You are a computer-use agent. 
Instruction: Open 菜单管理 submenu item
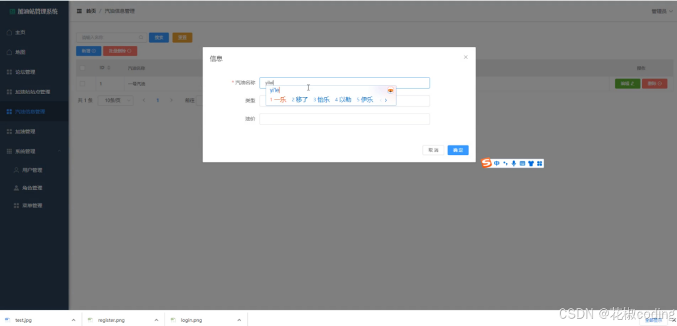[x=34, y=205]
